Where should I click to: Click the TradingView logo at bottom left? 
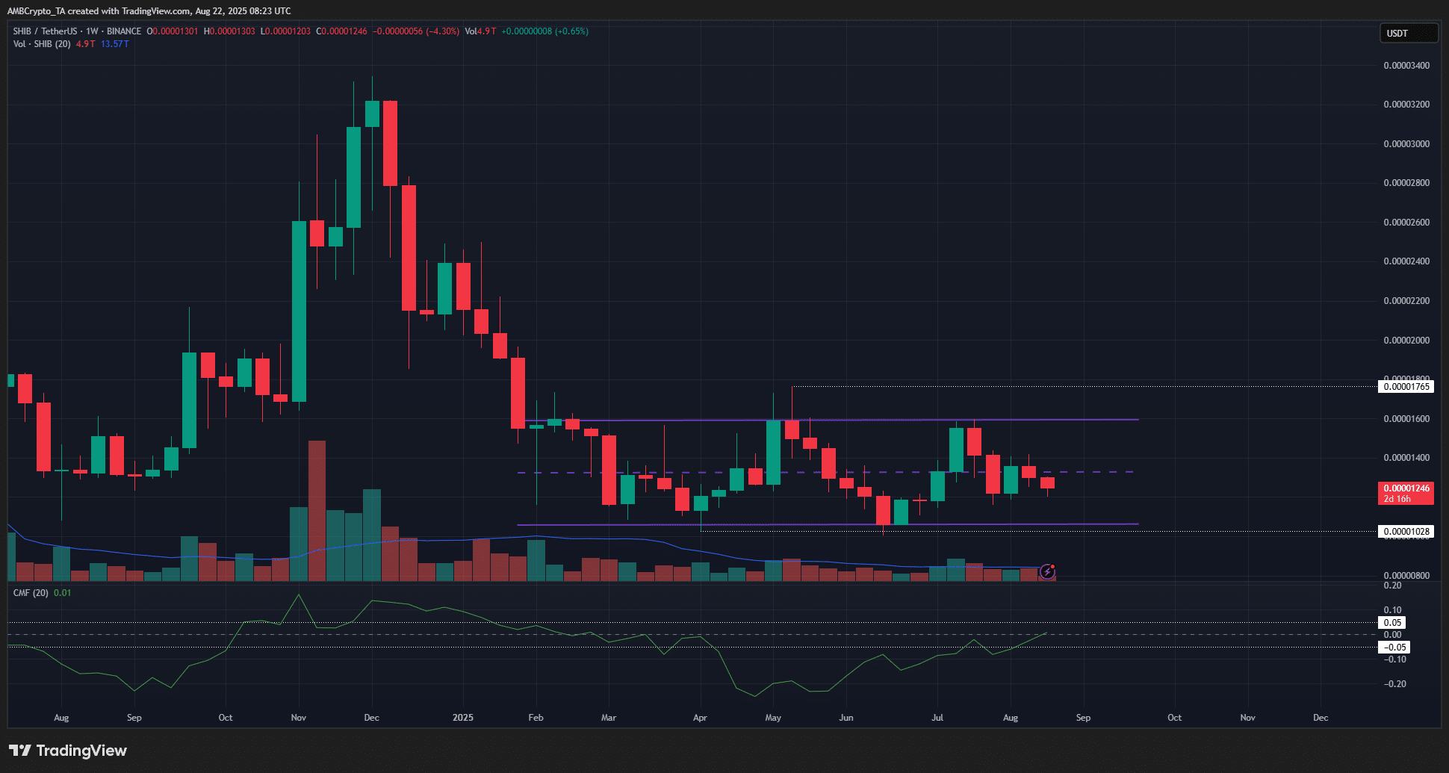click(68, 751)
